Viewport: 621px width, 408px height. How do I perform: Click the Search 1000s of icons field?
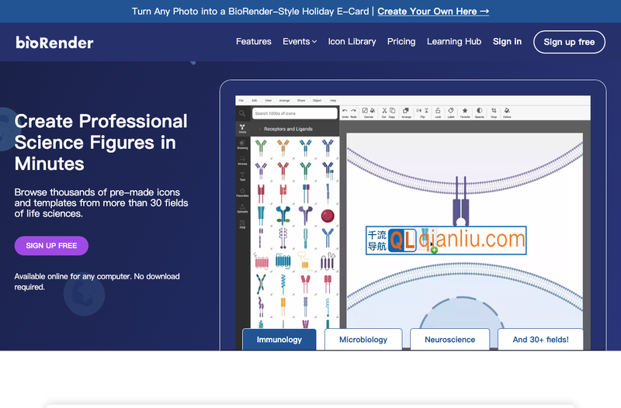(x=295, y=113)
